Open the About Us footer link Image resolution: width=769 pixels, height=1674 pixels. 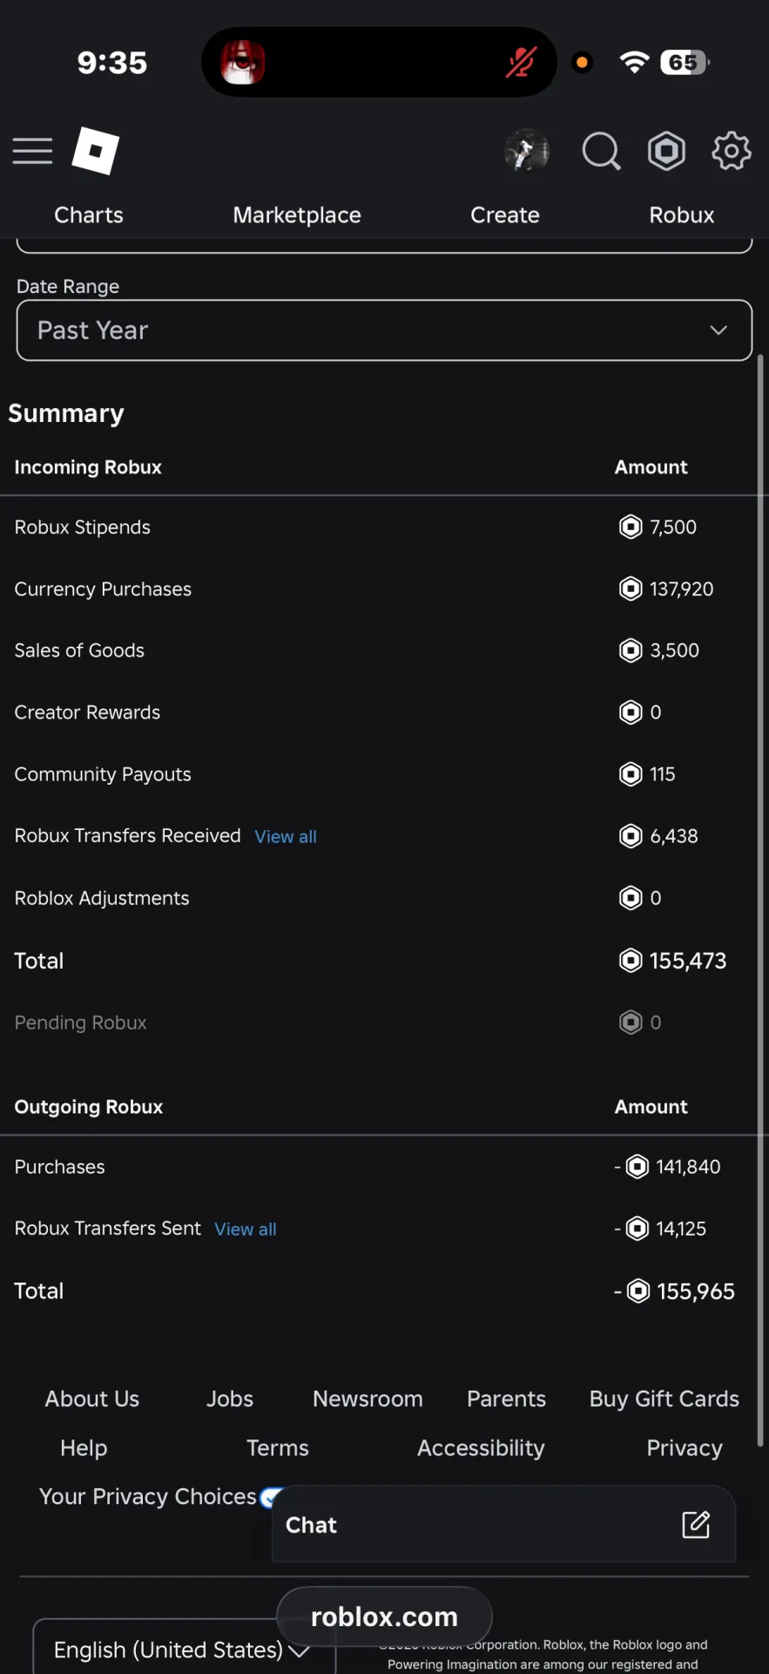92,1399
